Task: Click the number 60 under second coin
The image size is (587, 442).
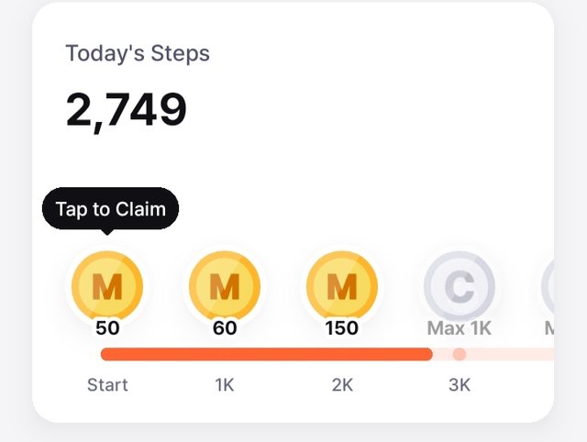Action: [x=225, y=328]
